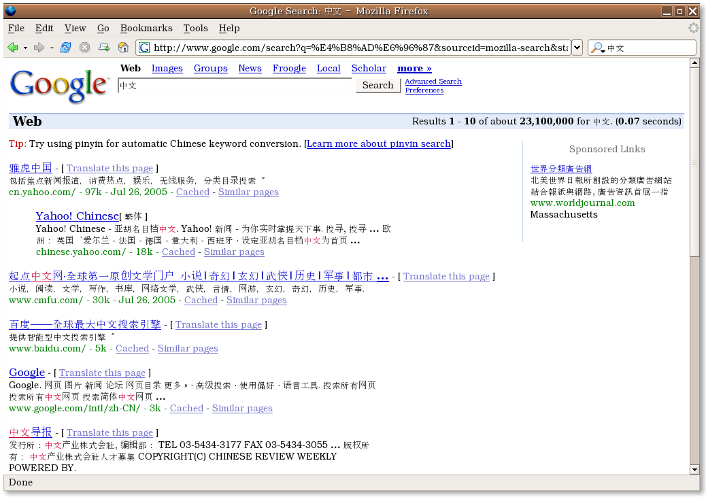The height and width of the screenshot is (497, 706).
Task: Maximize the Firefox window
Action: tap(680, 12)
